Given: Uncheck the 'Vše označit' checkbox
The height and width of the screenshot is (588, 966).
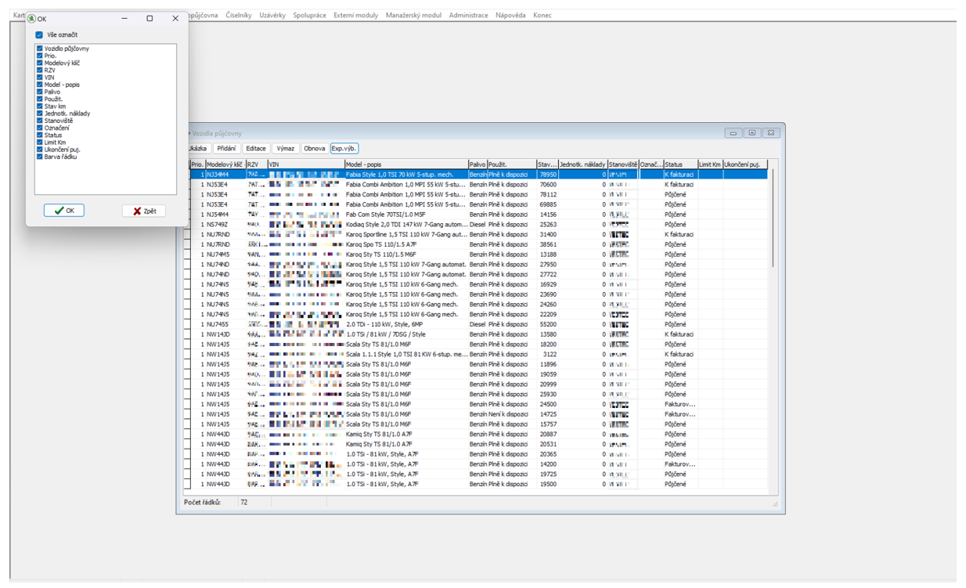Looking at the screenshot, I should point(39,35).
